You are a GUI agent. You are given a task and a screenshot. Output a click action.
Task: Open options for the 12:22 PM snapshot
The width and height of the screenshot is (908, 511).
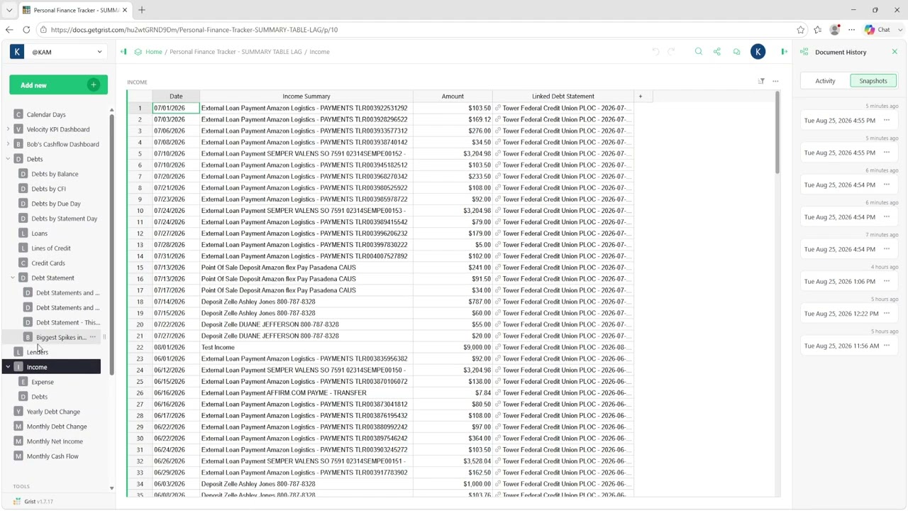(887, 313)
